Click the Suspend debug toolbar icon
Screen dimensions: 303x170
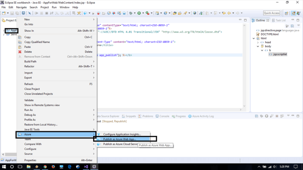click(41, 13)
